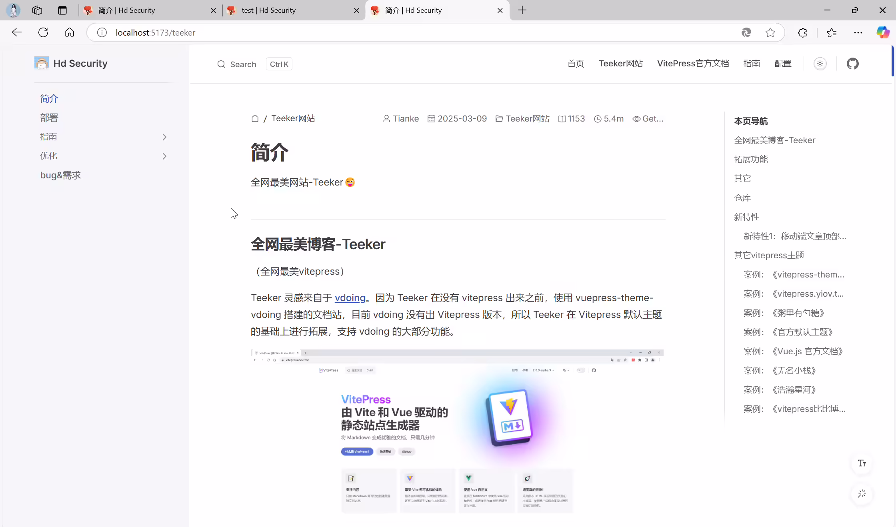Open the browser profile avatar
Image resolution: width=896 pixels, height=527 pixels.
pos(14,10)
